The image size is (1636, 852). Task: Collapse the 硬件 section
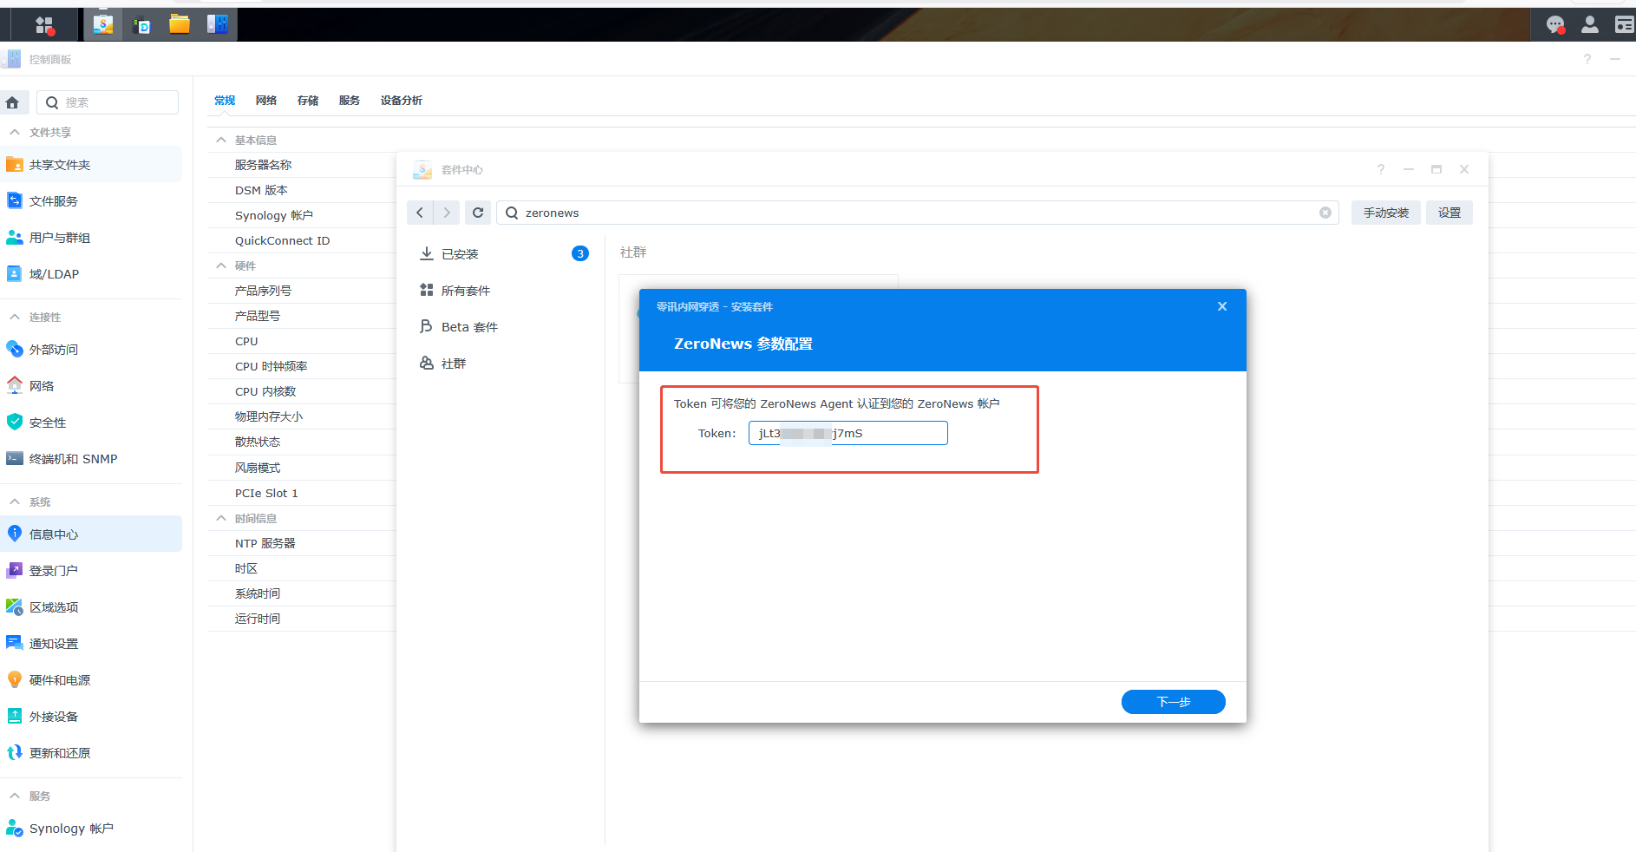[221, 265]
